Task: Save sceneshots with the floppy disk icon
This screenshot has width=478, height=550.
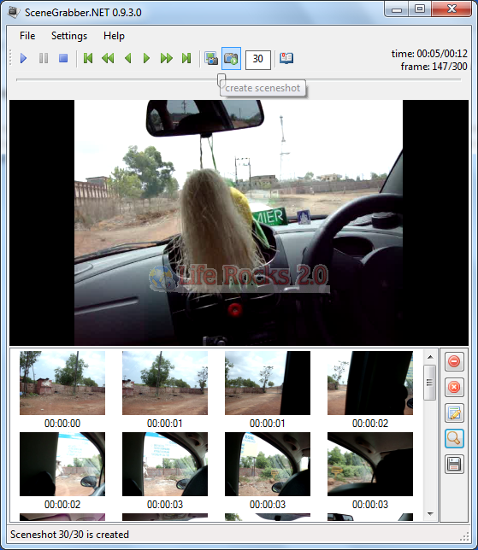Action: pos(454,465)
